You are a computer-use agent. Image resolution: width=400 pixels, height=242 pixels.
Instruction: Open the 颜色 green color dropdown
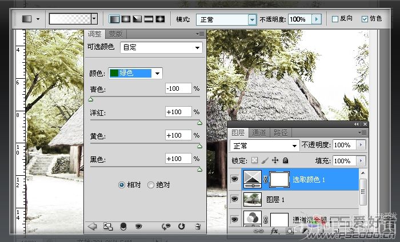pos(135,74)
